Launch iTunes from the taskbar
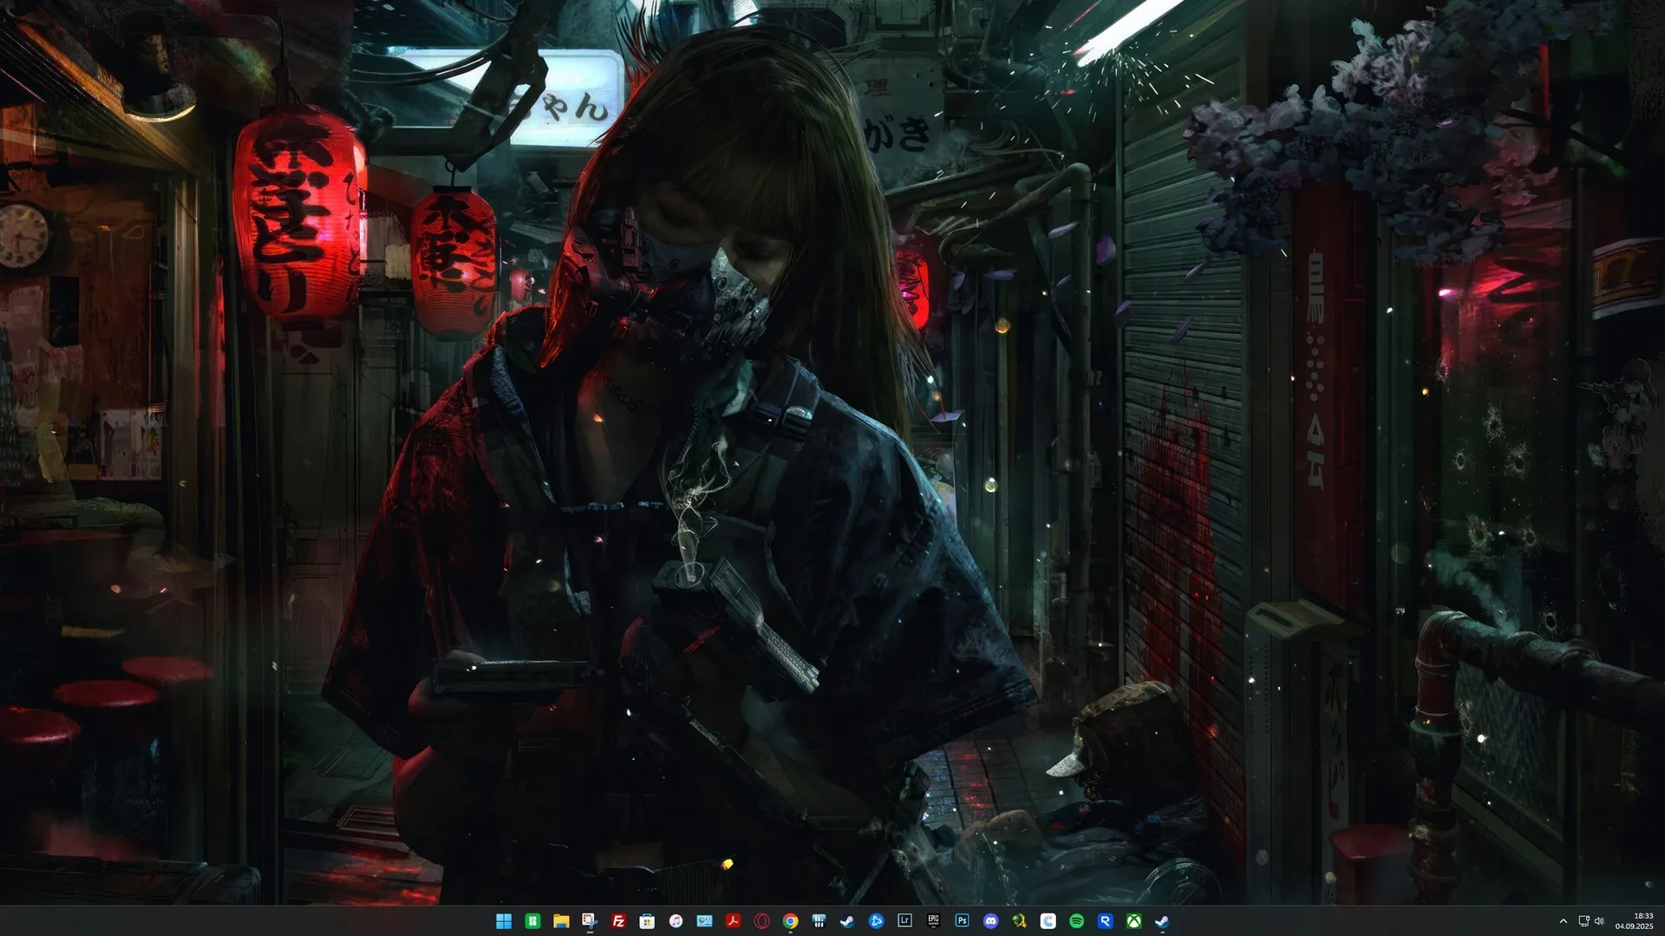This screenshot has width=1665, height=936. coord(676,921)
